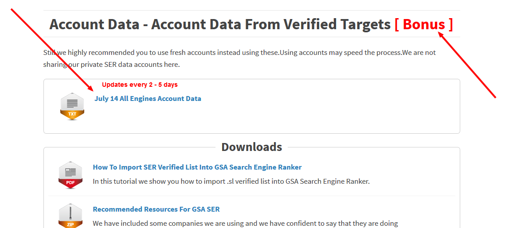Click the red arrow pointing at July 14 link
The image size is (505, 228).
52,50
